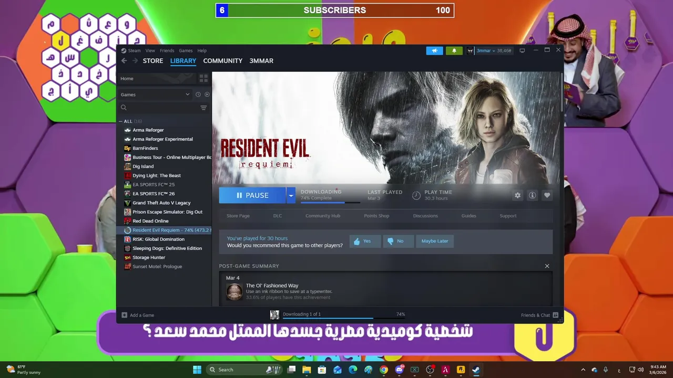Open the Points Shop link

click(376, 216)
